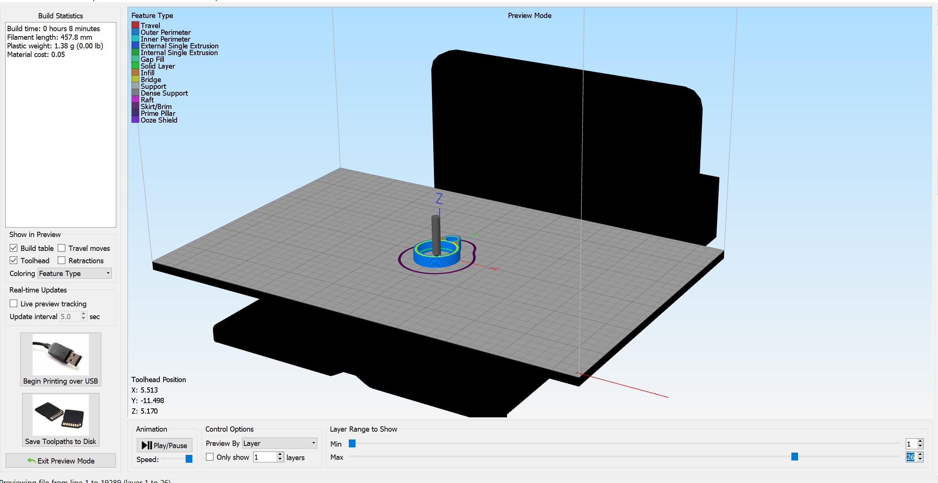The height and width of the screenshot is (483, 938).
Task: Enable Travel moves in preview
Action: (62, 248)
